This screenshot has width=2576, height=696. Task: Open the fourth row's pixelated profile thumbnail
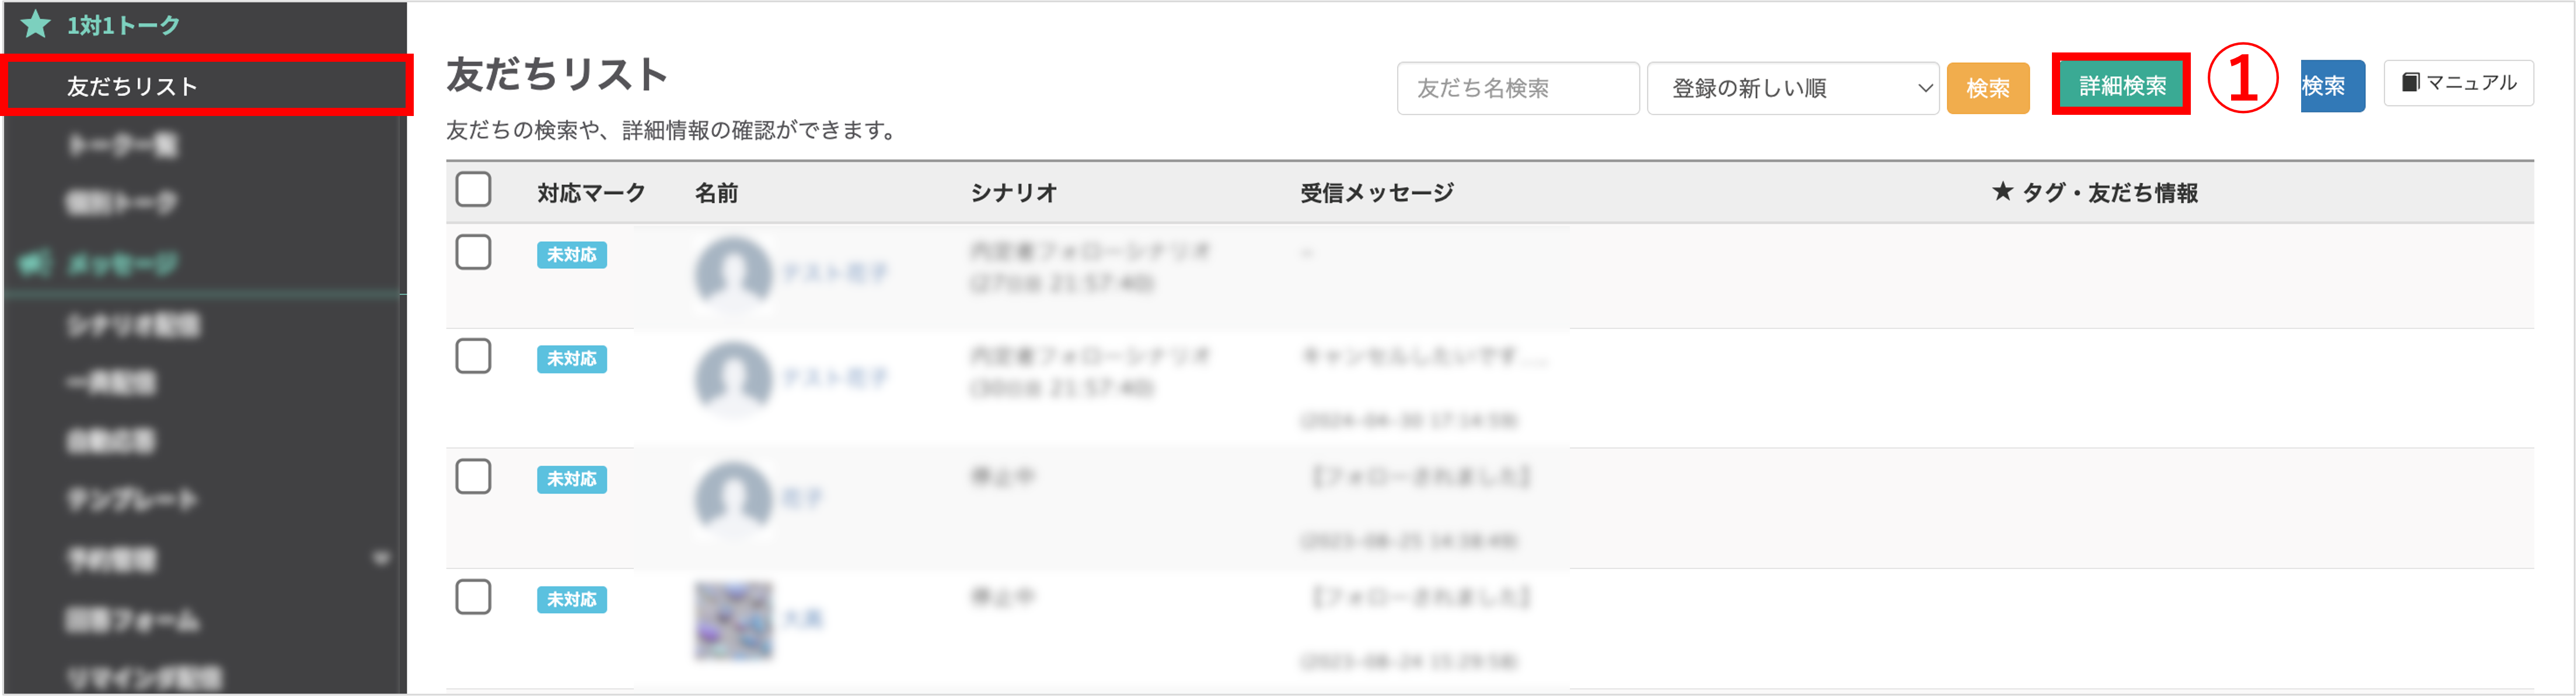pos(734,620)
